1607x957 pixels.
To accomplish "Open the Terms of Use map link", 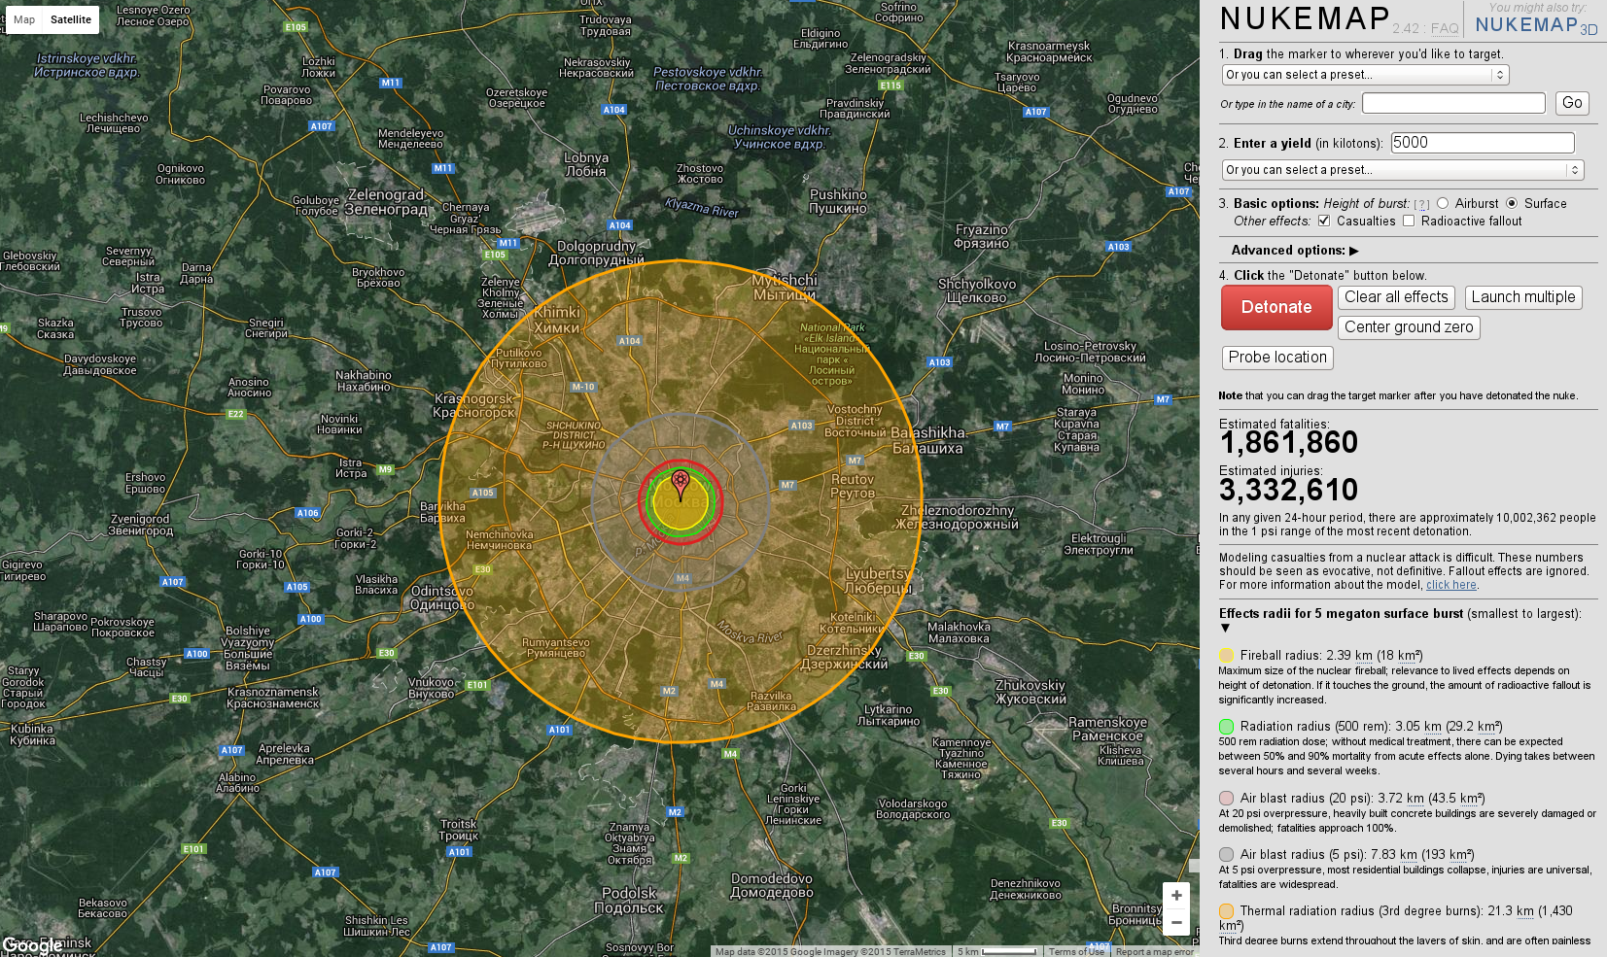I will (1076, 952).
